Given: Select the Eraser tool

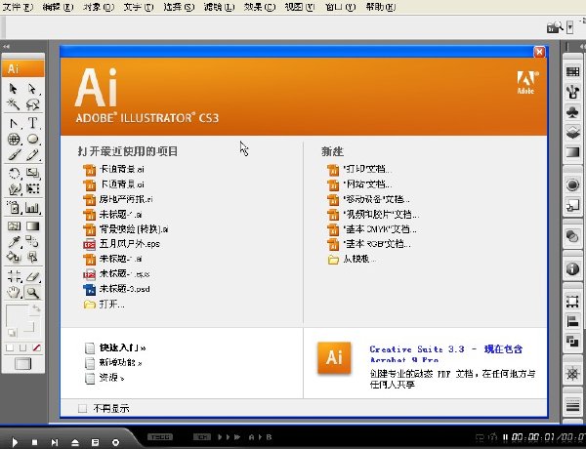Looking at the screenshot, I should [32, 276].
